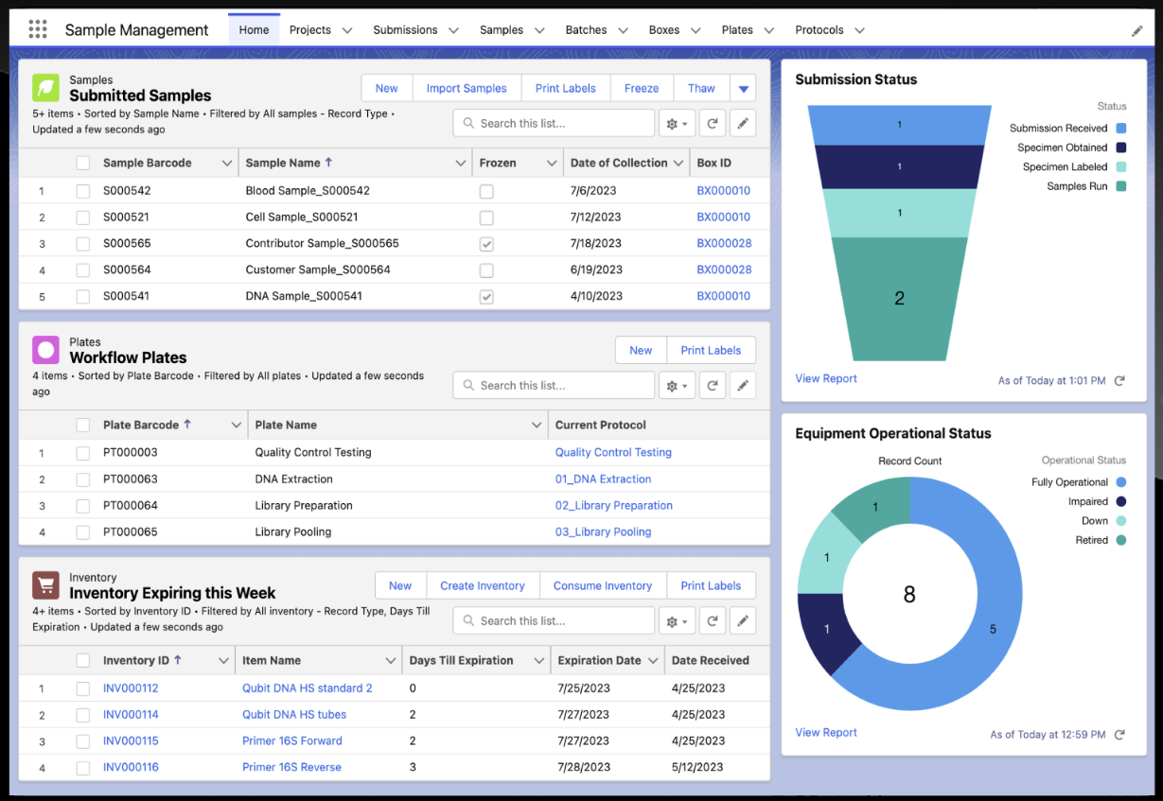Click the green Samples leaf icon

(45, 88)
